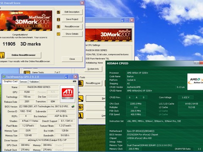Click the screenshot camera icon in GPU-Z
This screenshot has height=152, width=203.
pos(74,81)
